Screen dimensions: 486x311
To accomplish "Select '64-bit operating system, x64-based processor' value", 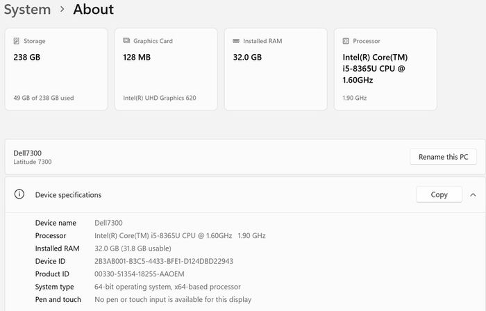I will pyautogui.click(x=168, y=287).
